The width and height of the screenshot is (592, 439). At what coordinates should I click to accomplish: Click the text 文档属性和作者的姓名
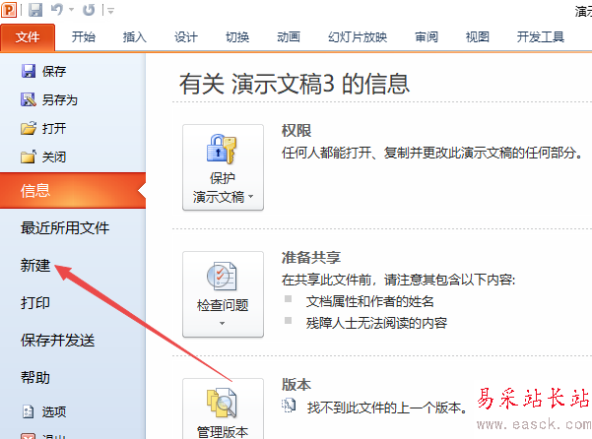pyautogui.click(x=370, y=301)
